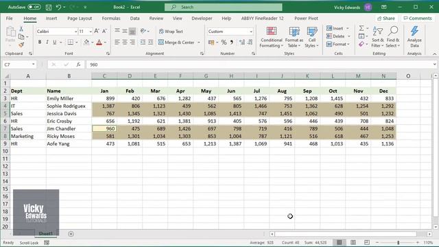Click the Decrease Indent icon
The height and width of the screenshot is (247, 439).
[143, 43]
